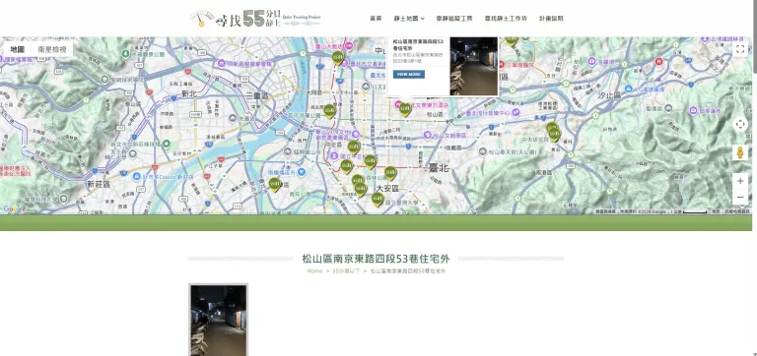Select the lower green marker near 中央研究院
Viewport: 757px width, 356px height.
click(x=554, y=135)
